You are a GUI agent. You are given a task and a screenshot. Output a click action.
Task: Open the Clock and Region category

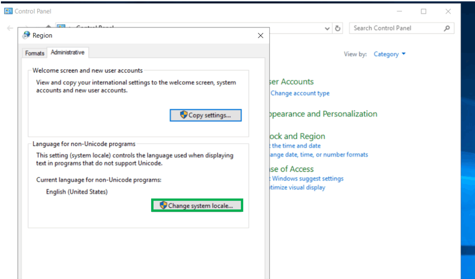297,136
